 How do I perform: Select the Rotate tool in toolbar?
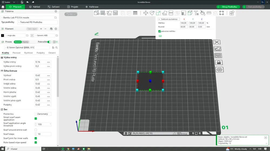(x=152, y=13)
